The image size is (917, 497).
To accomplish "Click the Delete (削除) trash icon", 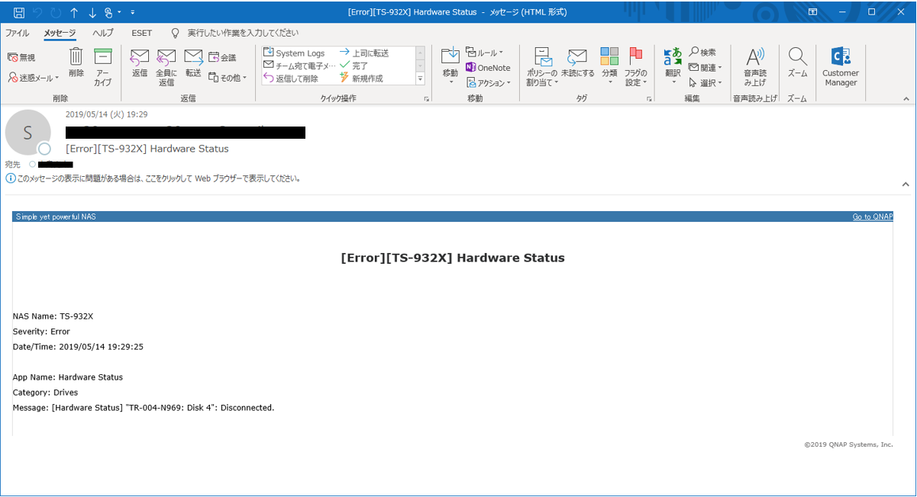I will click(x=76, y=58).
